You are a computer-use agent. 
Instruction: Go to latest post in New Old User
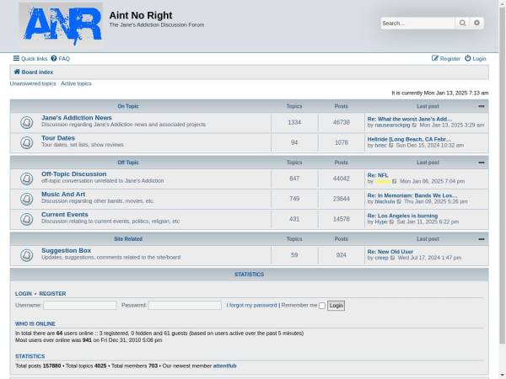393,258
